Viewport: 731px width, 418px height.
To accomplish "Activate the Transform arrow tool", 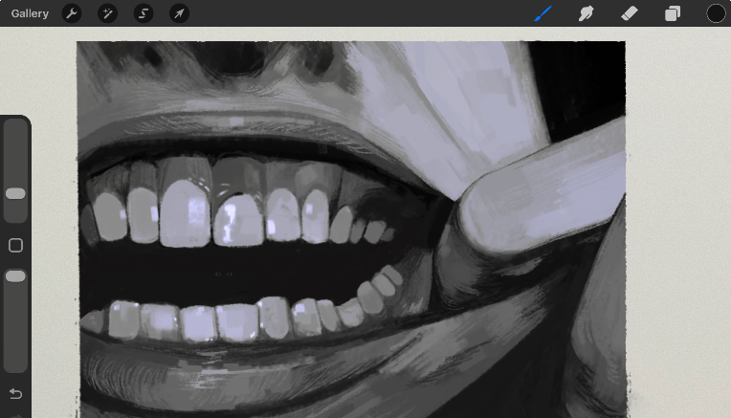I will tap(179, 13).
